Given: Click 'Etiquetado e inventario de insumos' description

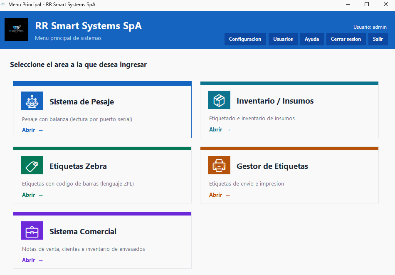Looking at the screenshot, I should pyautogui.click(x=252, y=119).
